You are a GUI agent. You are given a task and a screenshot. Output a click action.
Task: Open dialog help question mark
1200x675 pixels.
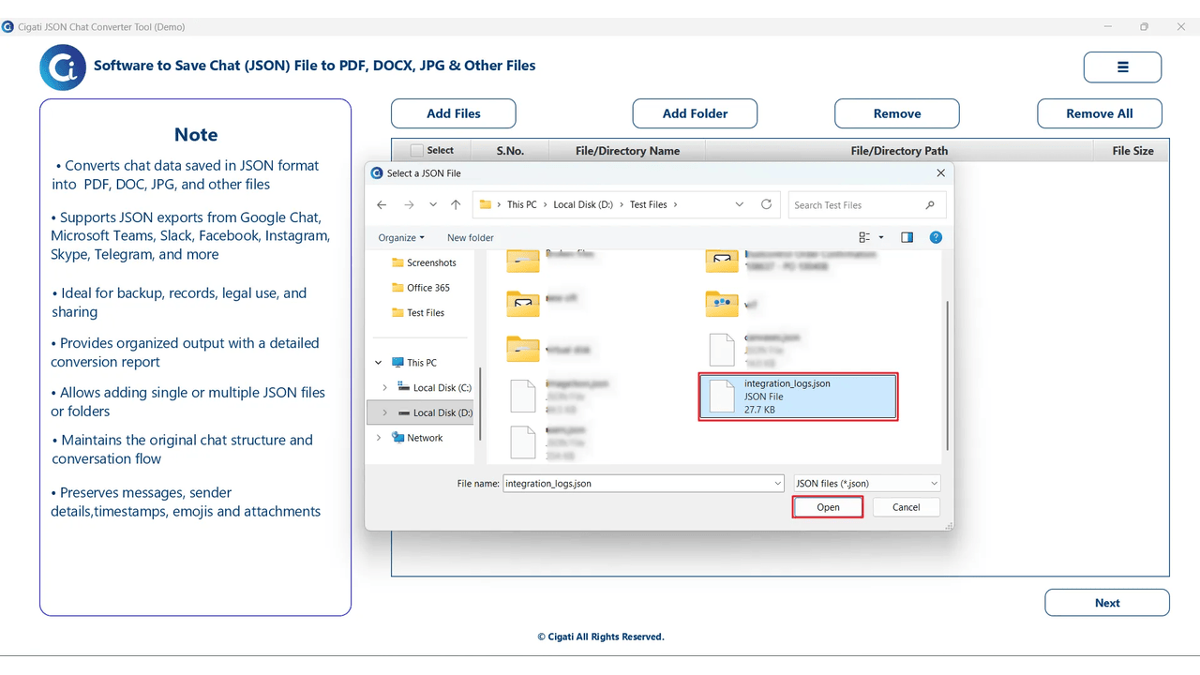(x=936, y=237)
